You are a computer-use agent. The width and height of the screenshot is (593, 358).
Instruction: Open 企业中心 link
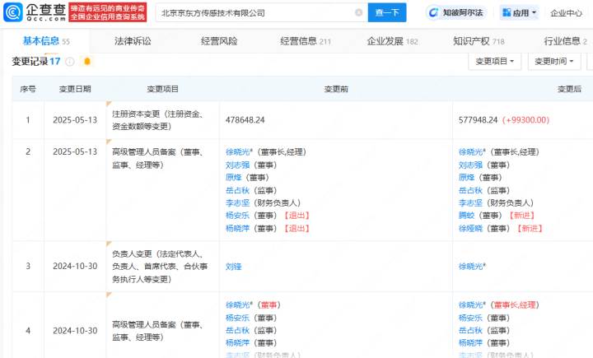point(566,13)
